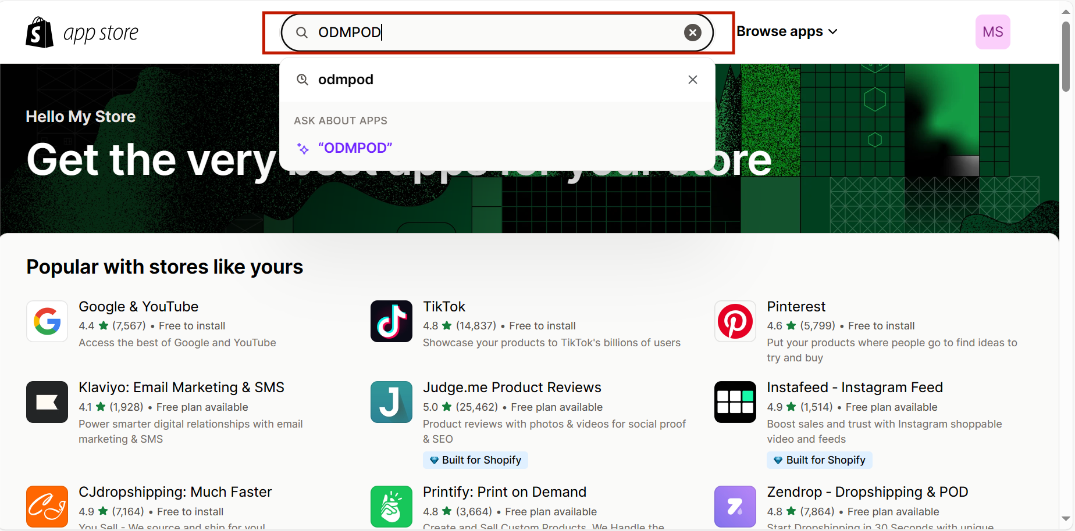Open the Printify app icon
This screenshot has height=531, width=1075.
(391, 507)
